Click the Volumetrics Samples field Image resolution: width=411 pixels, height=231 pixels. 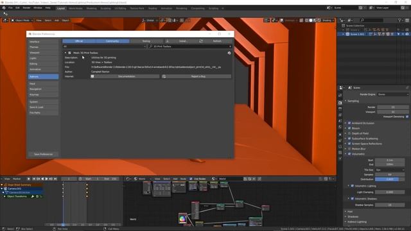click(390, 175)
